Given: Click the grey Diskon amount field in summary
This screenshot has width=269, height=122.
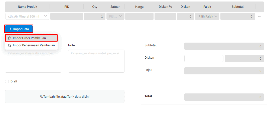Looking at the screenshot, I should [x=244, y=59].
